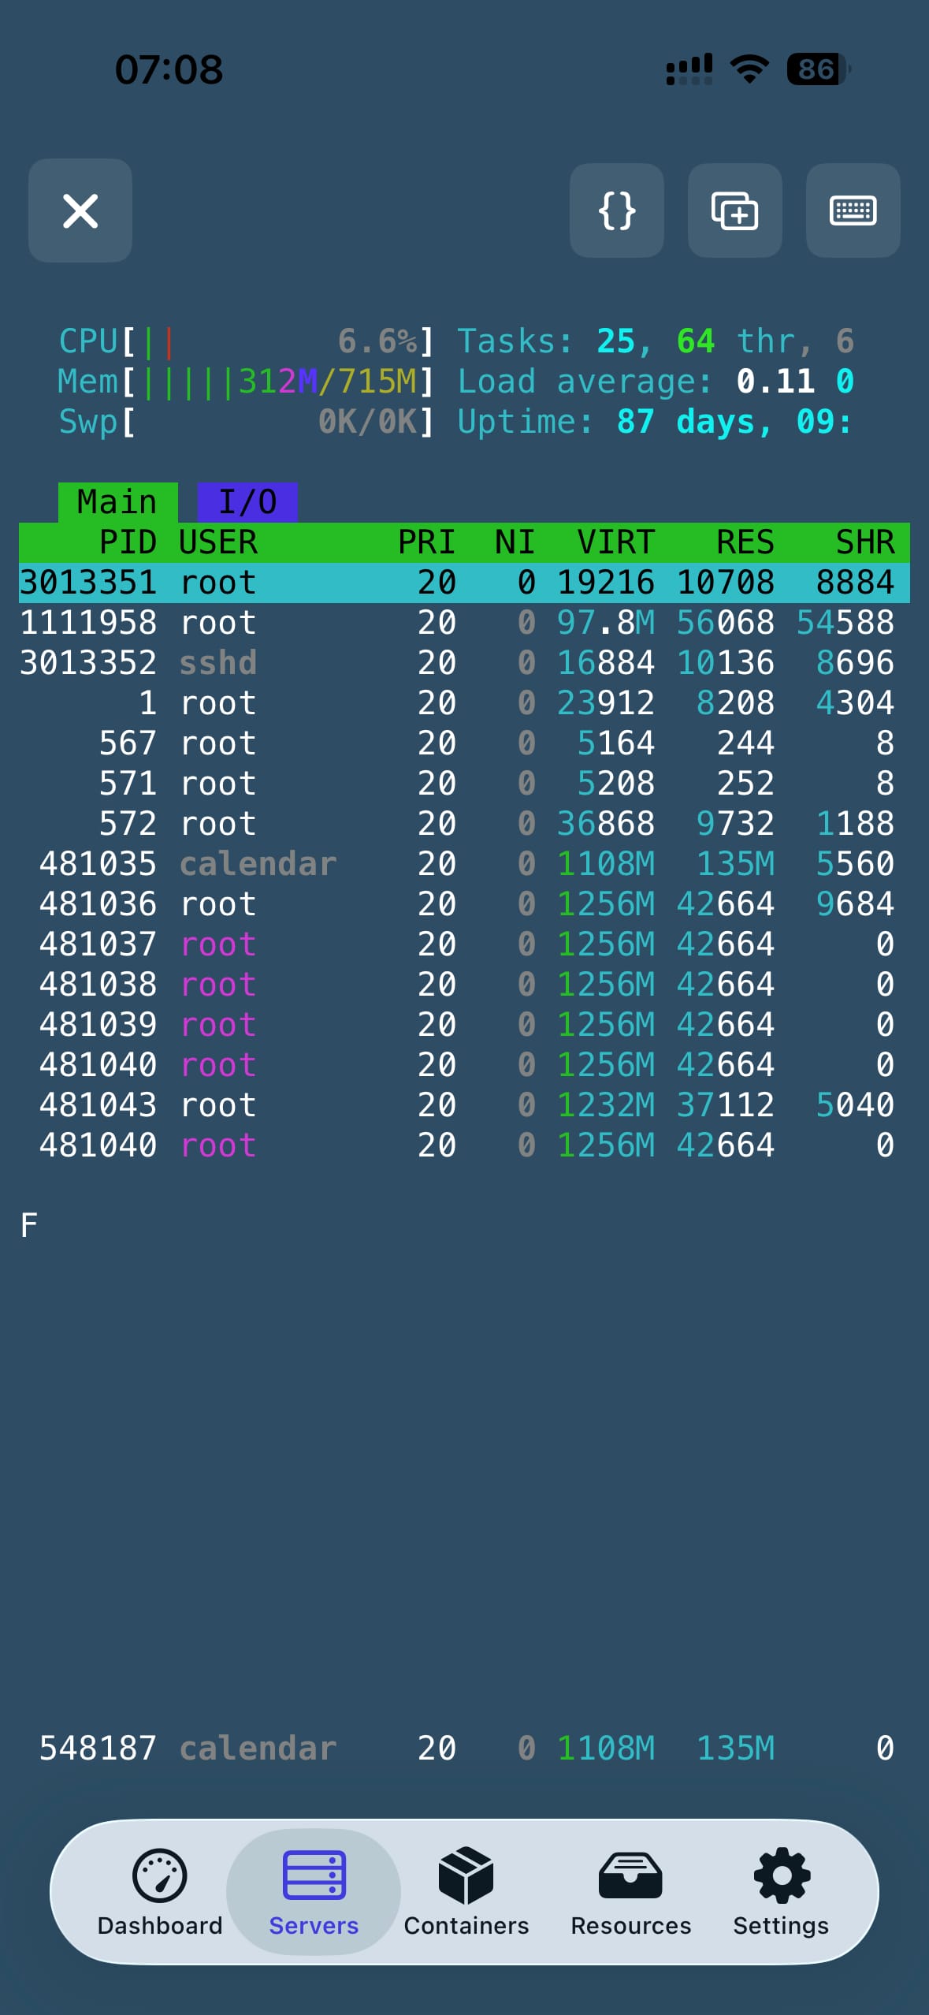This screenshot has height=2015, width=929.
Task: Tap the battery indicator in status bar
Action: point(819,69)
